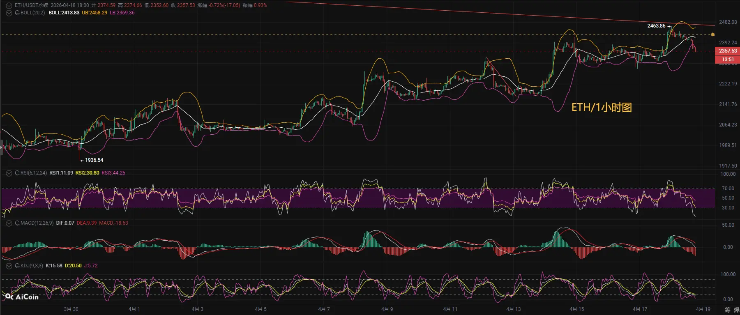Click the LB:2369.36 lower band value
This screenshot has height=315, width=740.
point(122,13)
